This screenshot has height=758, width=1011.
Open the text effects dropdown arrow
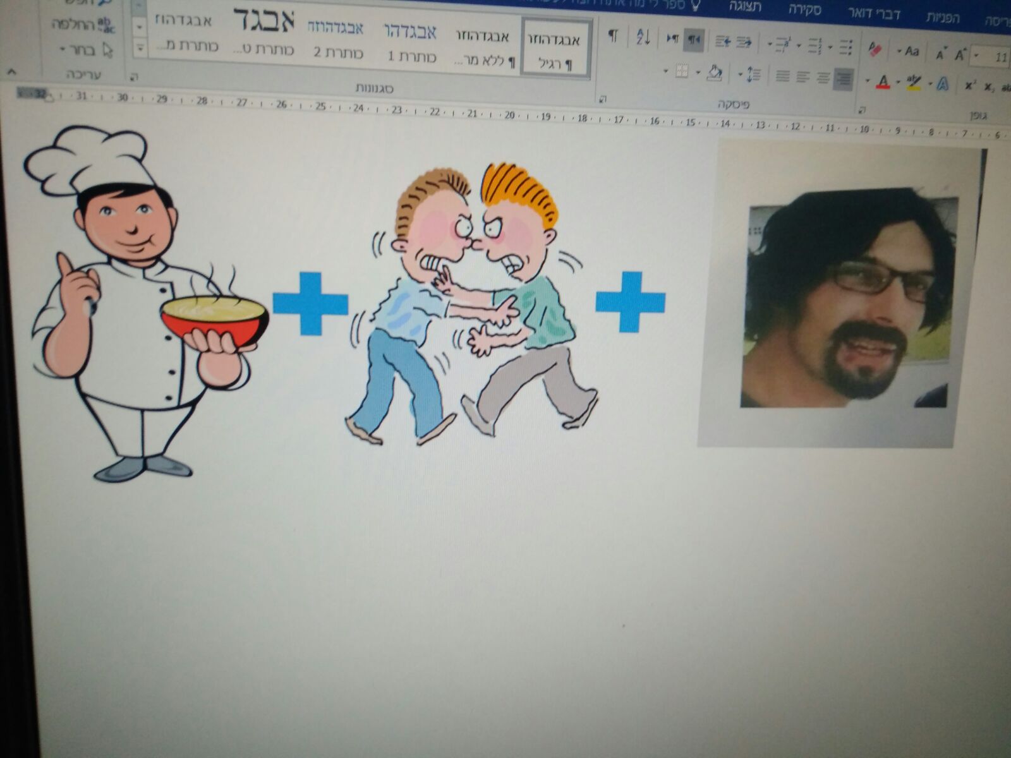click(930, 83)
